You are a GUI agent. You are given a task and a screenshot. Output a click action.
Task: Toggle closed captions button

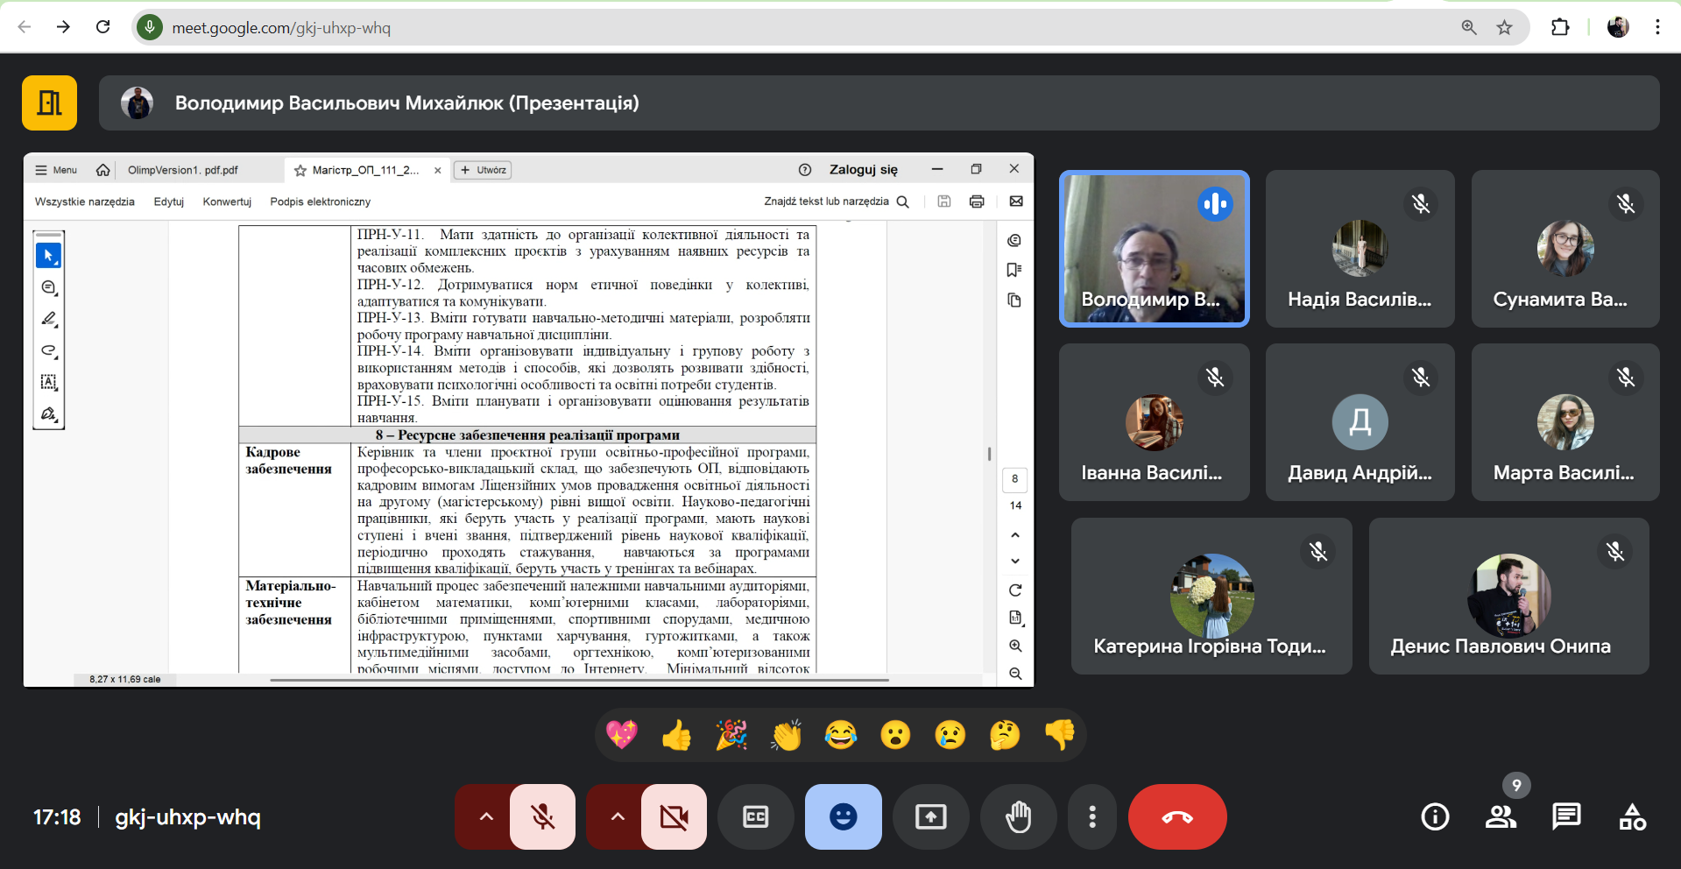point(755,816)
